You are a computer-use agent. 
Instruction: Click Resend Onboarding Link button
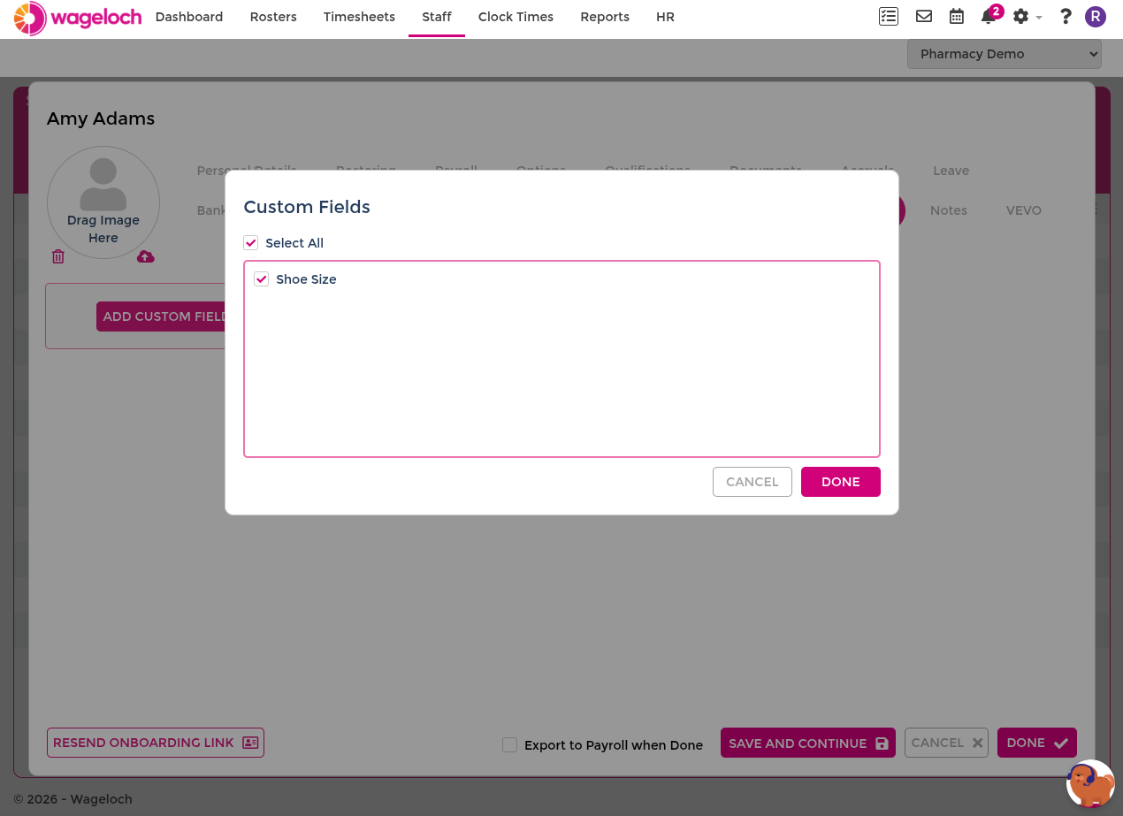point(156,743)
